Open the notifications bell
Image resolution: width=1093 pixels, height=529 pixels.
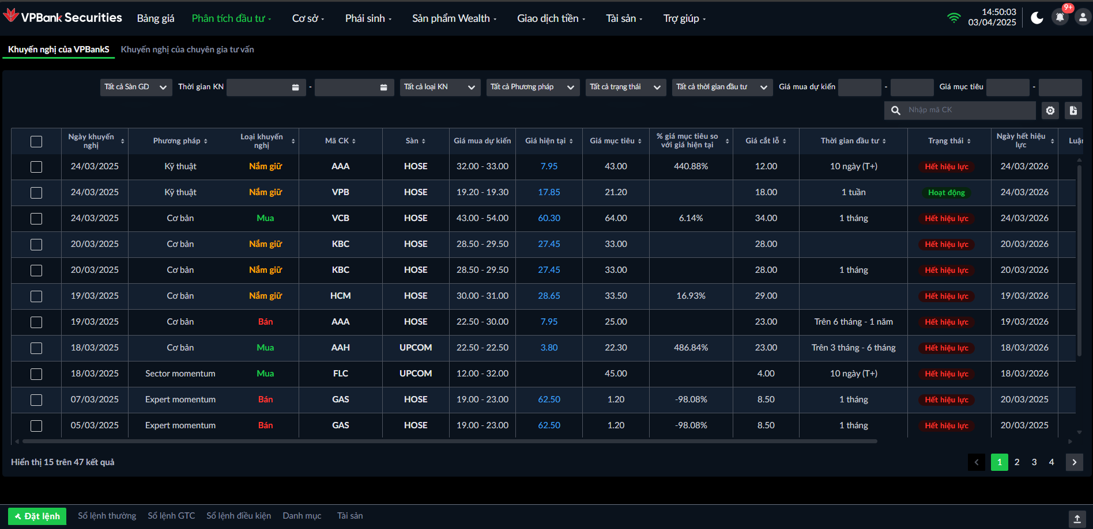[x=1060, y=18]
